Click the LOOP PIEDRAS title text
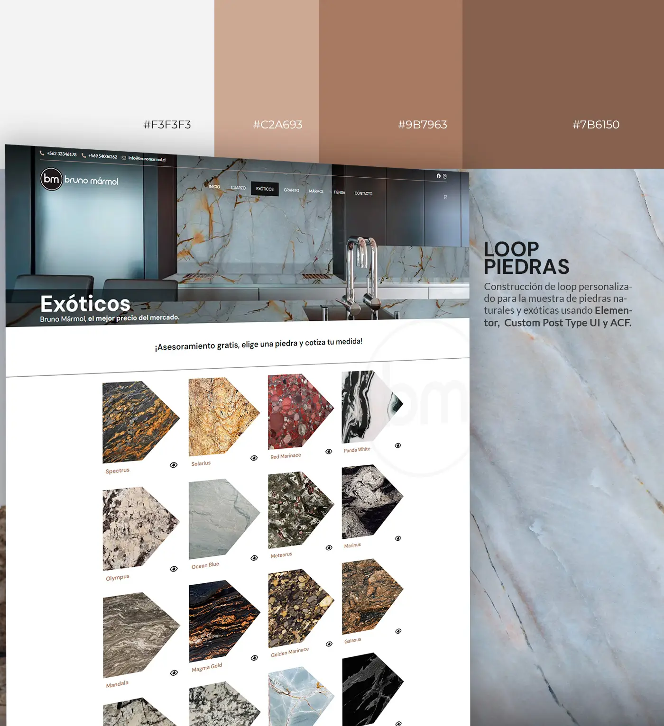 (x=526, y=258)
